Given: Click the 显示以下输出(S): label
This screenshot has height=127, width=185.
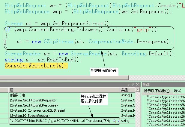Looking at the screenshot, I should coord(157,91).
